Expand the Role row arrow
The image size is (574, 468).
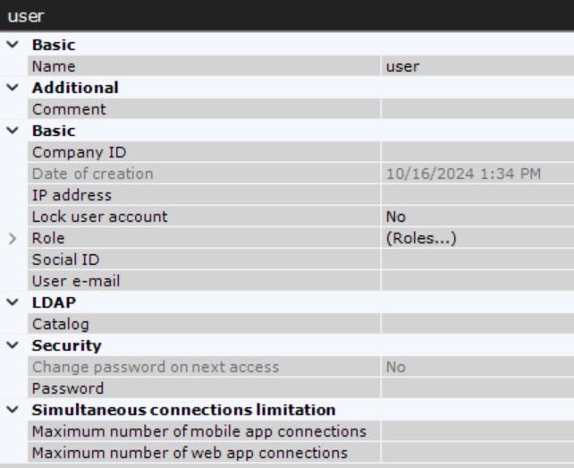(13, 239)
